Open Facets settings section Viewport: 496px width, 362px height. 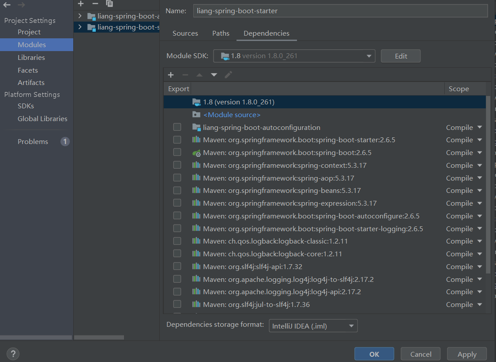tap(28, 70)
